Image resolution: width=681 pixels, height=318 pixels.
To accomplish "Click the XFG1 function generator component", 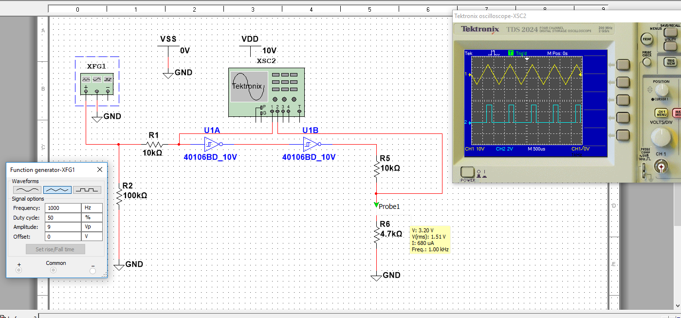I will (x=97, y=80).
